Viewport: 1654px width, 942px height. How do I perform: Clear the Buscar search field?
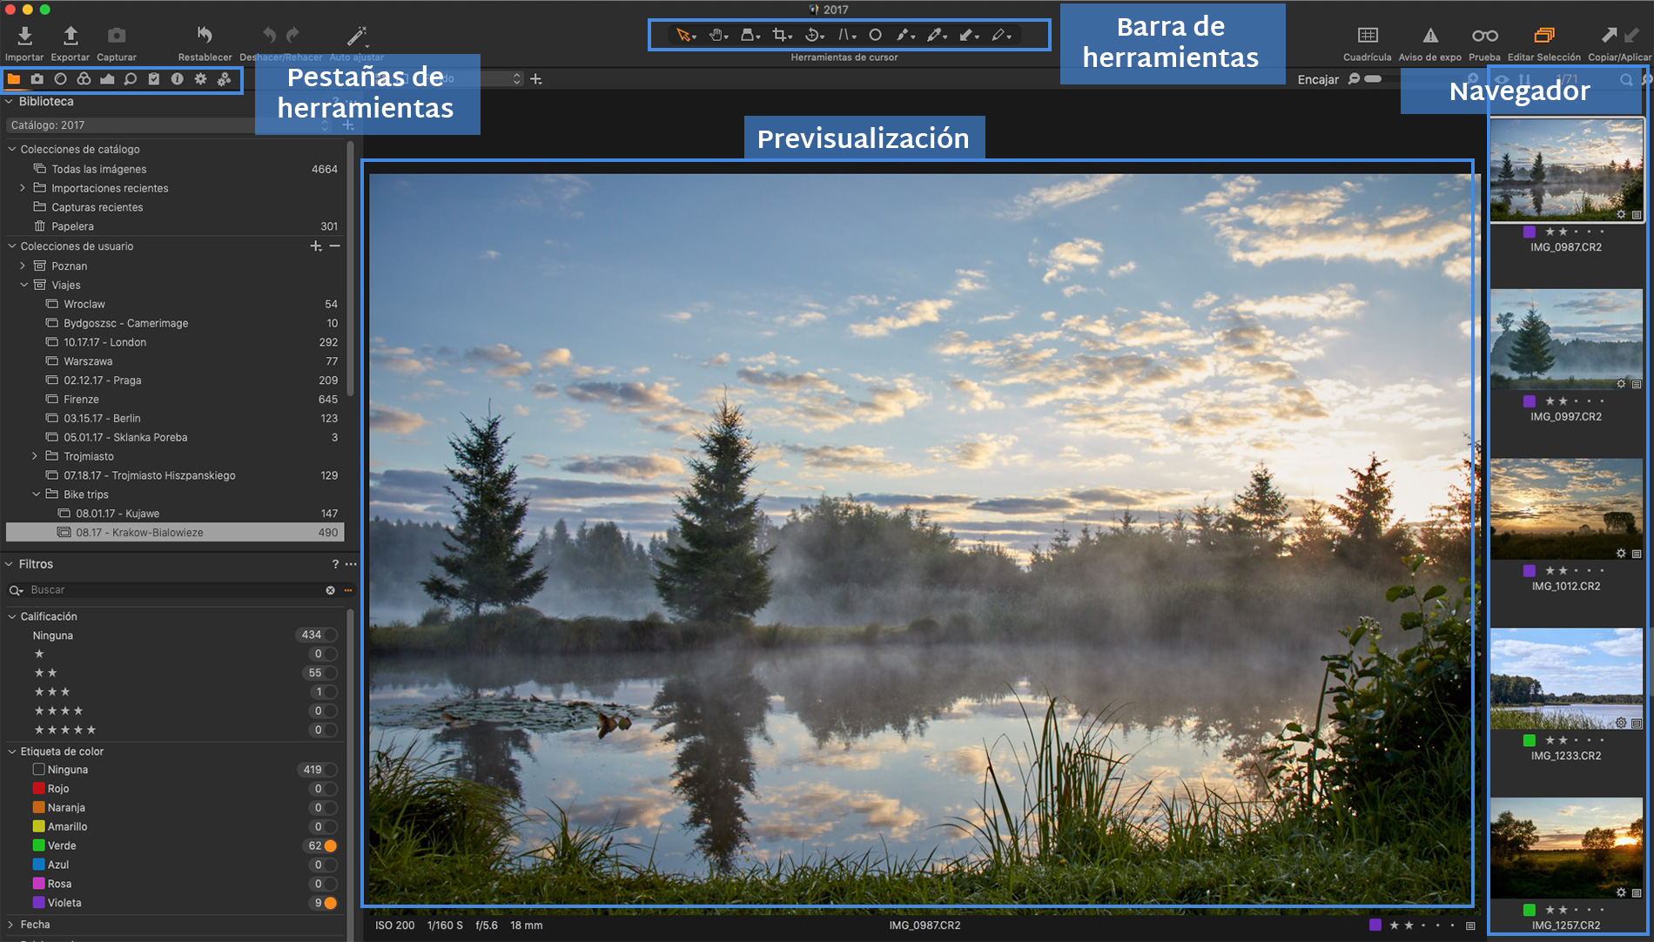(331, 590)
